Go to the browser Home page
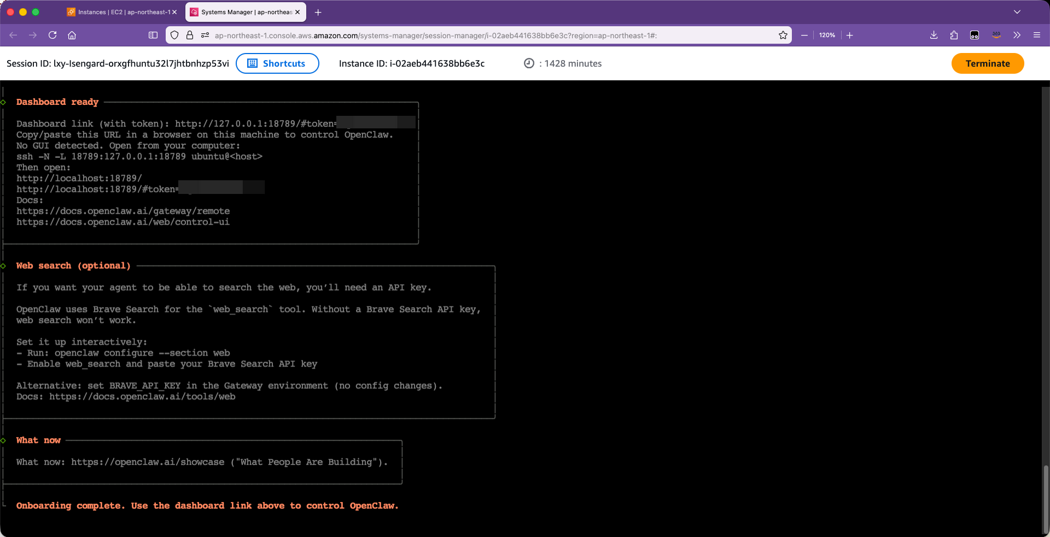1050x537 pixels. [72, 35]
